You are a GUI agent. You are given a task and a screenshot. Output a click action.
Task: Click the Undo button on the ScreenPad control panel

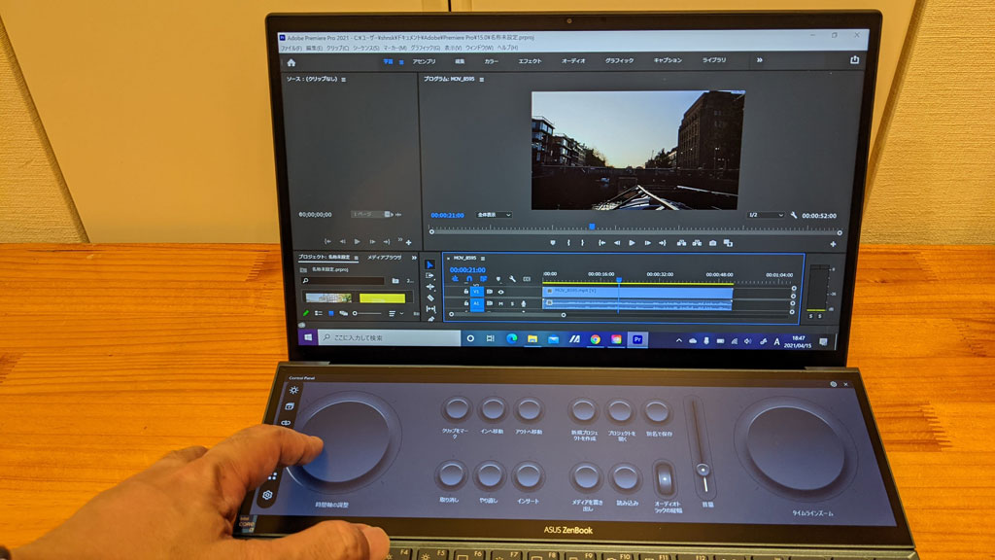coord(450,475)
